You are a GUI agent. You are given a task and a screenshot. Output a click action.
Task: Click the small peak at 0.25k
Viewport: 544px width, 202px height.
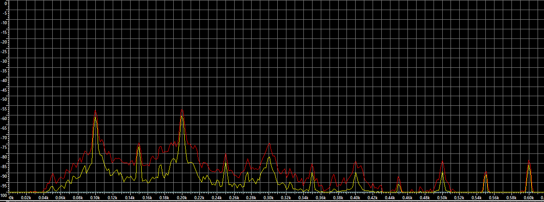coord(225,156)
